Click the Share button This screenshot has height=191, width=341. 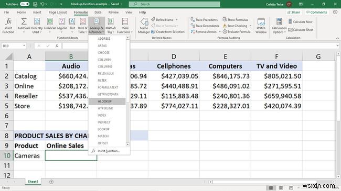pyautogui.click(x=294, y=13)
